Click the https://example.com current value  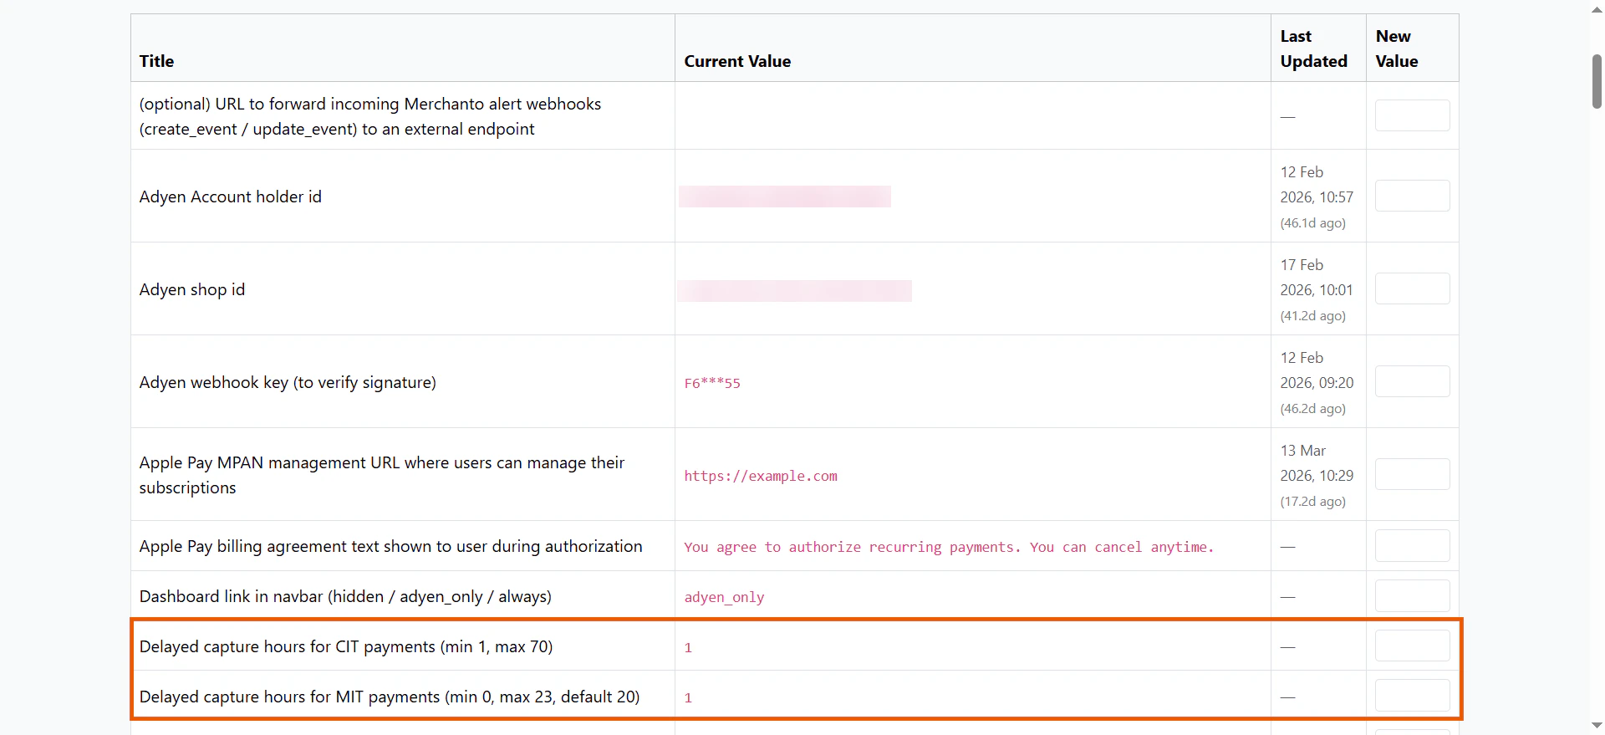(x=761, y=476)
